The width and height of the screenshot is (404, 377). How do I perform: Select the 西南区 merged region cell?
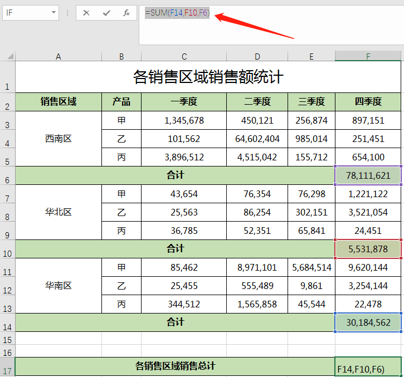click(59, 139)
